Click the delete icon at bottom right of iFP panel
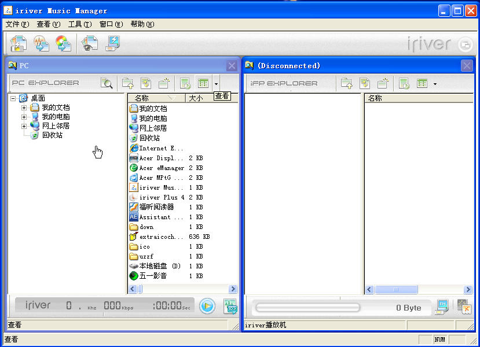Image resolution: width=480 pixels, height=347 pixels. tap(463, 307)
